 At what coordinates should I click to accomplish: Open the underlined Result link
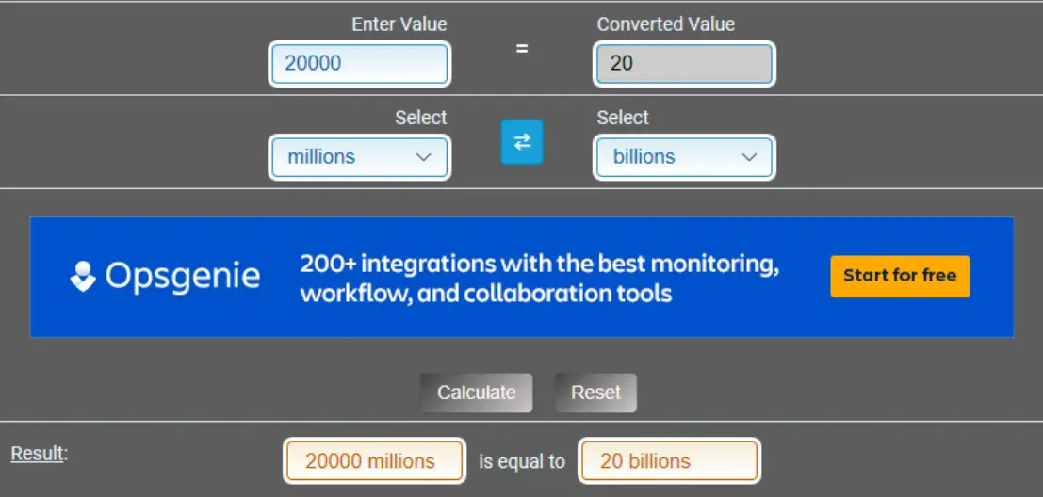(x=38, y=454)
